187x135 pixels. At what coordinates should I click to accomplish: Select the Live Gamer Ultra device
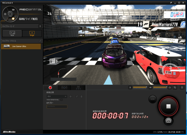21,46
